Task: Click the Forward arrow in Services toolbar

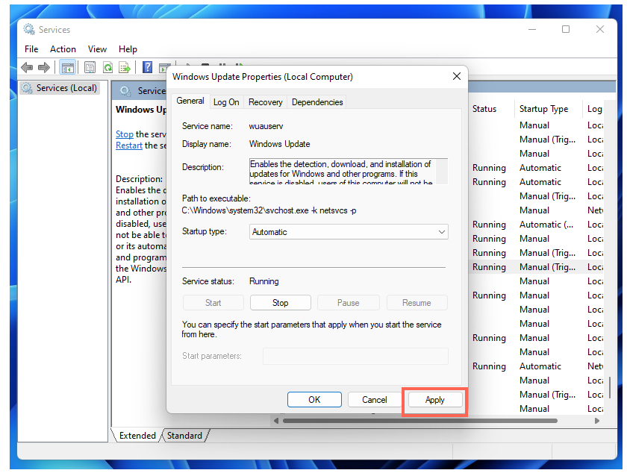Action: [x=43, y=68]
